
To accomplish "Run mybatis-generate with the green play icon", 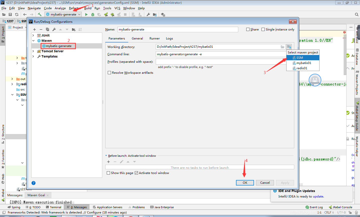I will tap(86, 14).
